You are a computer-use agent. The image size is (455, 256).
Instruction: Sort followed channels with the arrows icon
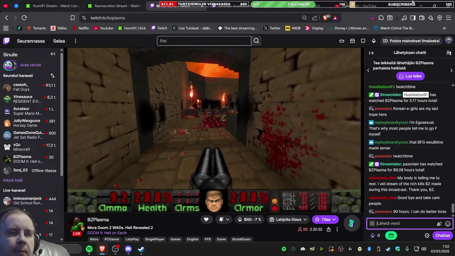pyautogui.click(x=53, y=75)
